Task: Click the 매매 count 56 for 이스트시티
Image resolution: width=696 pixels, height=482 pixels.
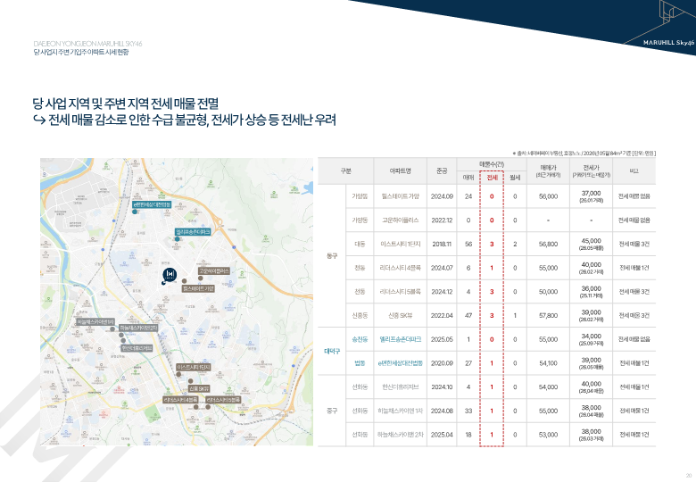Action: (x=468, y=244)
